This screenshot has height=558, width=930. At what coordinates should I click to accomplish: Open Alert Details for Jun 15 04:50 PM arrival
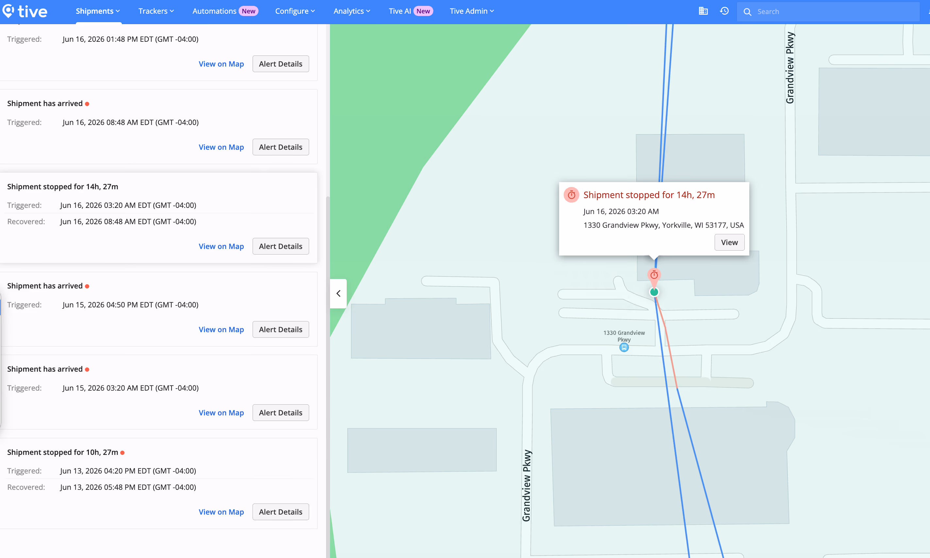click(x=280, y=329)
